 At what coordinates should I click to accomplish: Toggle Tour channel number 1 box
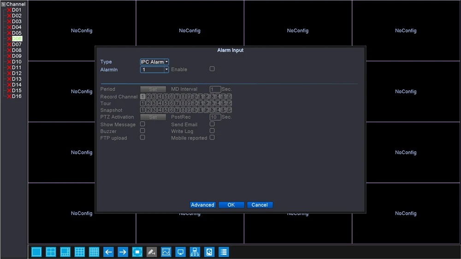click(142, 103)
